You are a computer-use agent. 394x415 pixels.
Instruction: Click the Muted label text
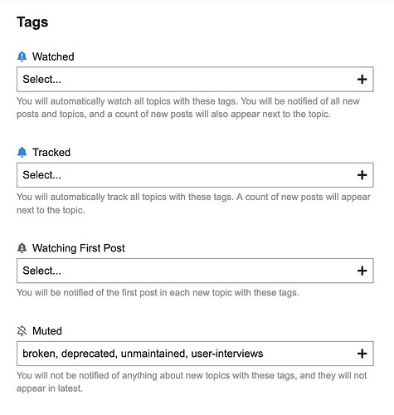click(47, 331)
